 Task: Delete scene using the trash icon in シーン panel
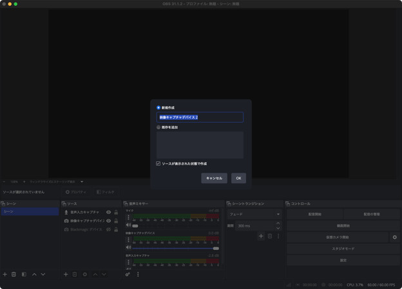coord(14,274)
